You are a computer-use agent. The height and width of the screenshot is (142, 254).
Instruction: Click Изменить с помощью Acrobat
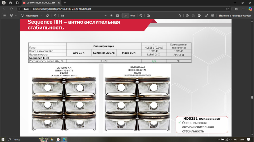pyautogui.click(x=235, y=16)
